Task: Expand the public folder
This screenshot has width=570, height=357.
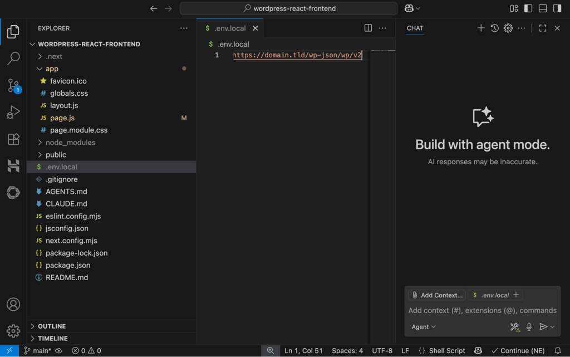Action: [x=111, y=154]
